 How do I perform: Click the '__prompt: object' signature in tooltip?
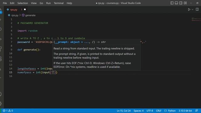click(67, 42)
